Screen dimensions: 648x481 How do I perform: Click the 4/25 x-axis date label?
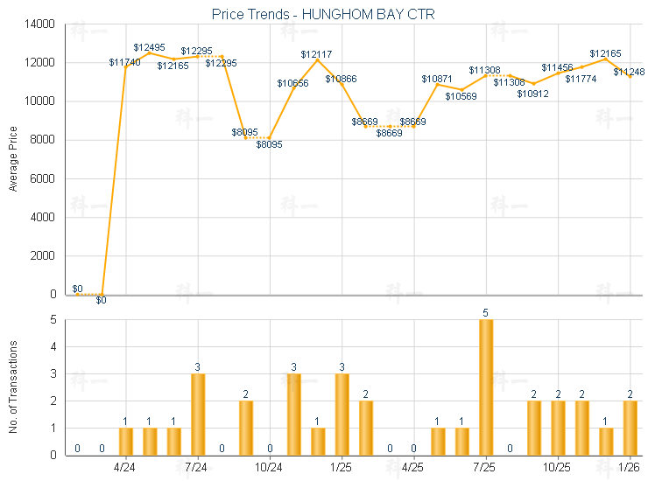413,468
